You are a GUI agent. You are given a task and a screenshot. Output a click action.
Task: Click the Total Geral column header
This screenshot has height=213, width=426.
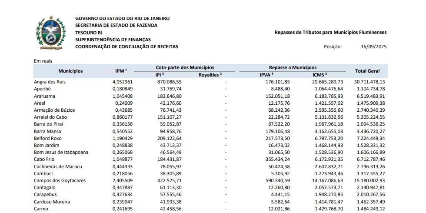pos(367,71)
